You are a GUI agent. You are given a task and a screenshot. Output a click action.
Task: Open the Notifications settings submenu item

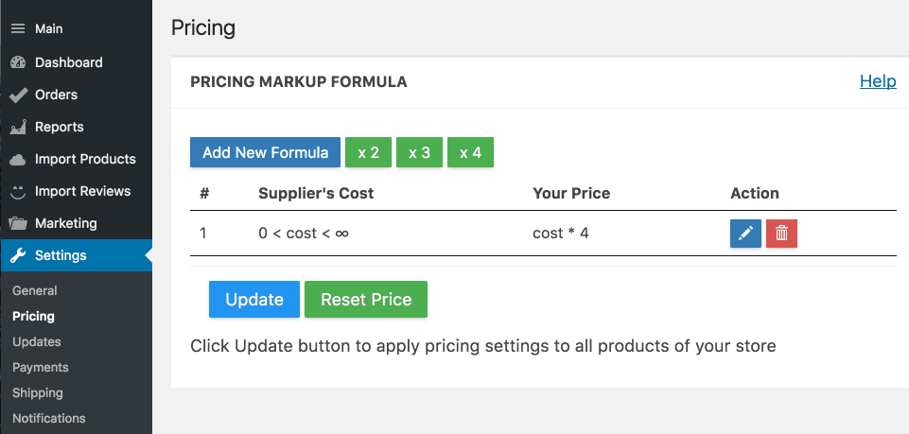[48, 418]
